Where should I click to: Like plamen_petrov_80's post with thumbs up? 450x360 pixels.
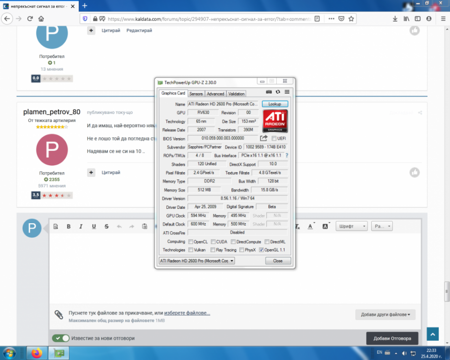[x=414, y=172]
